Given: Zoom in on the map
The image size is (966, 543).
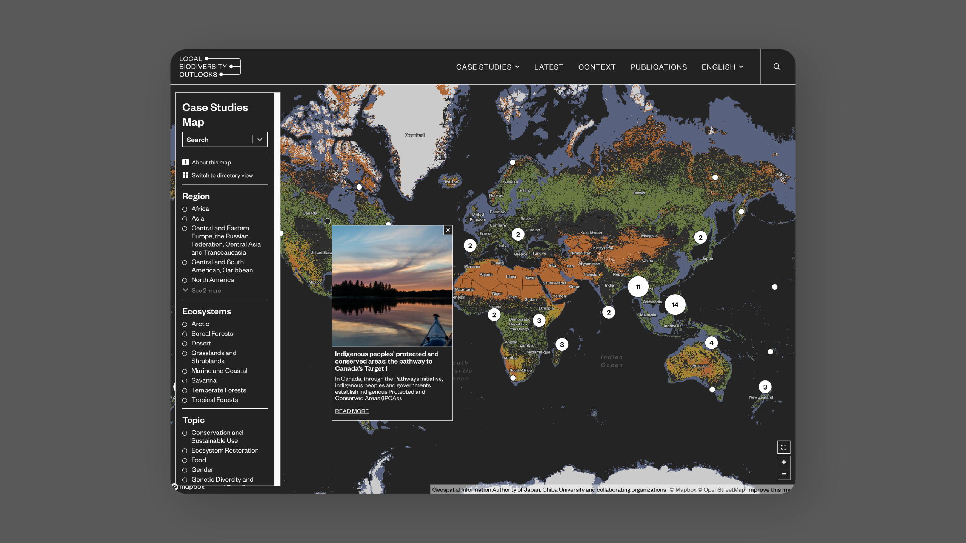Looking at the screenshot, I should coord(784,462).
